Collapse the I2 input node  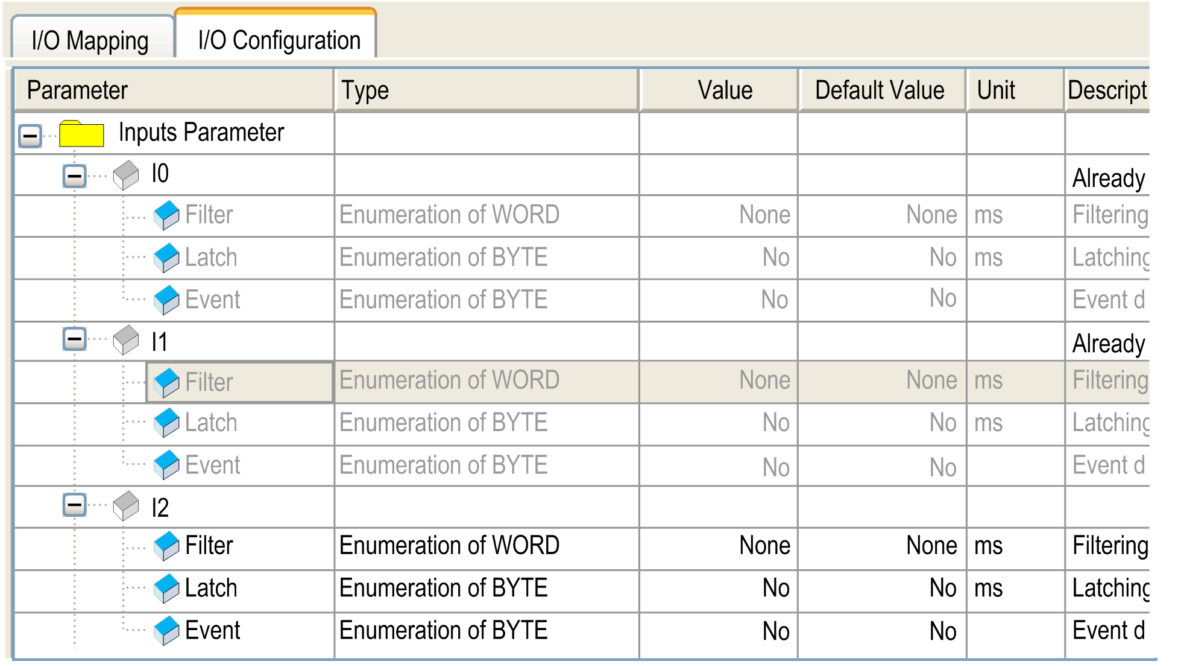[x=75, y=505]
